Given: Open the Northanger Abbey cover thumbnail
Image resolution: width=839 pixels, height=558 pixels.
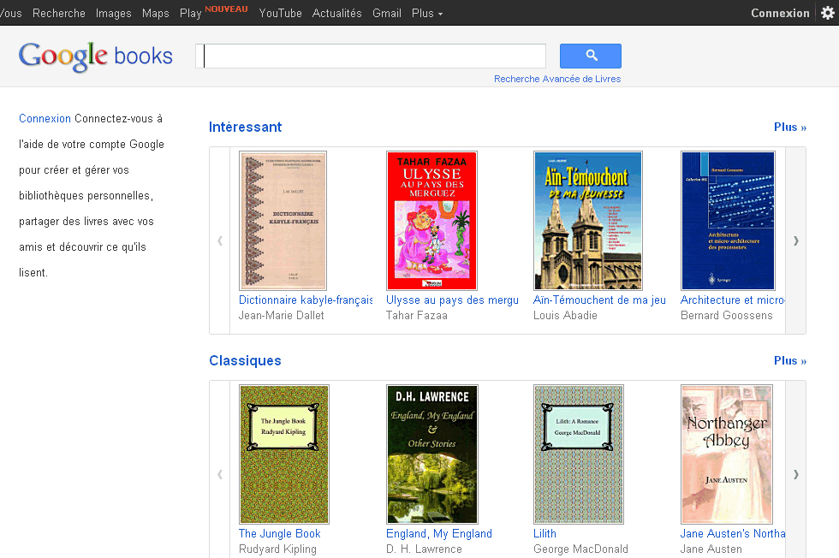Looking at the screenshot, I should coord(727,454).
